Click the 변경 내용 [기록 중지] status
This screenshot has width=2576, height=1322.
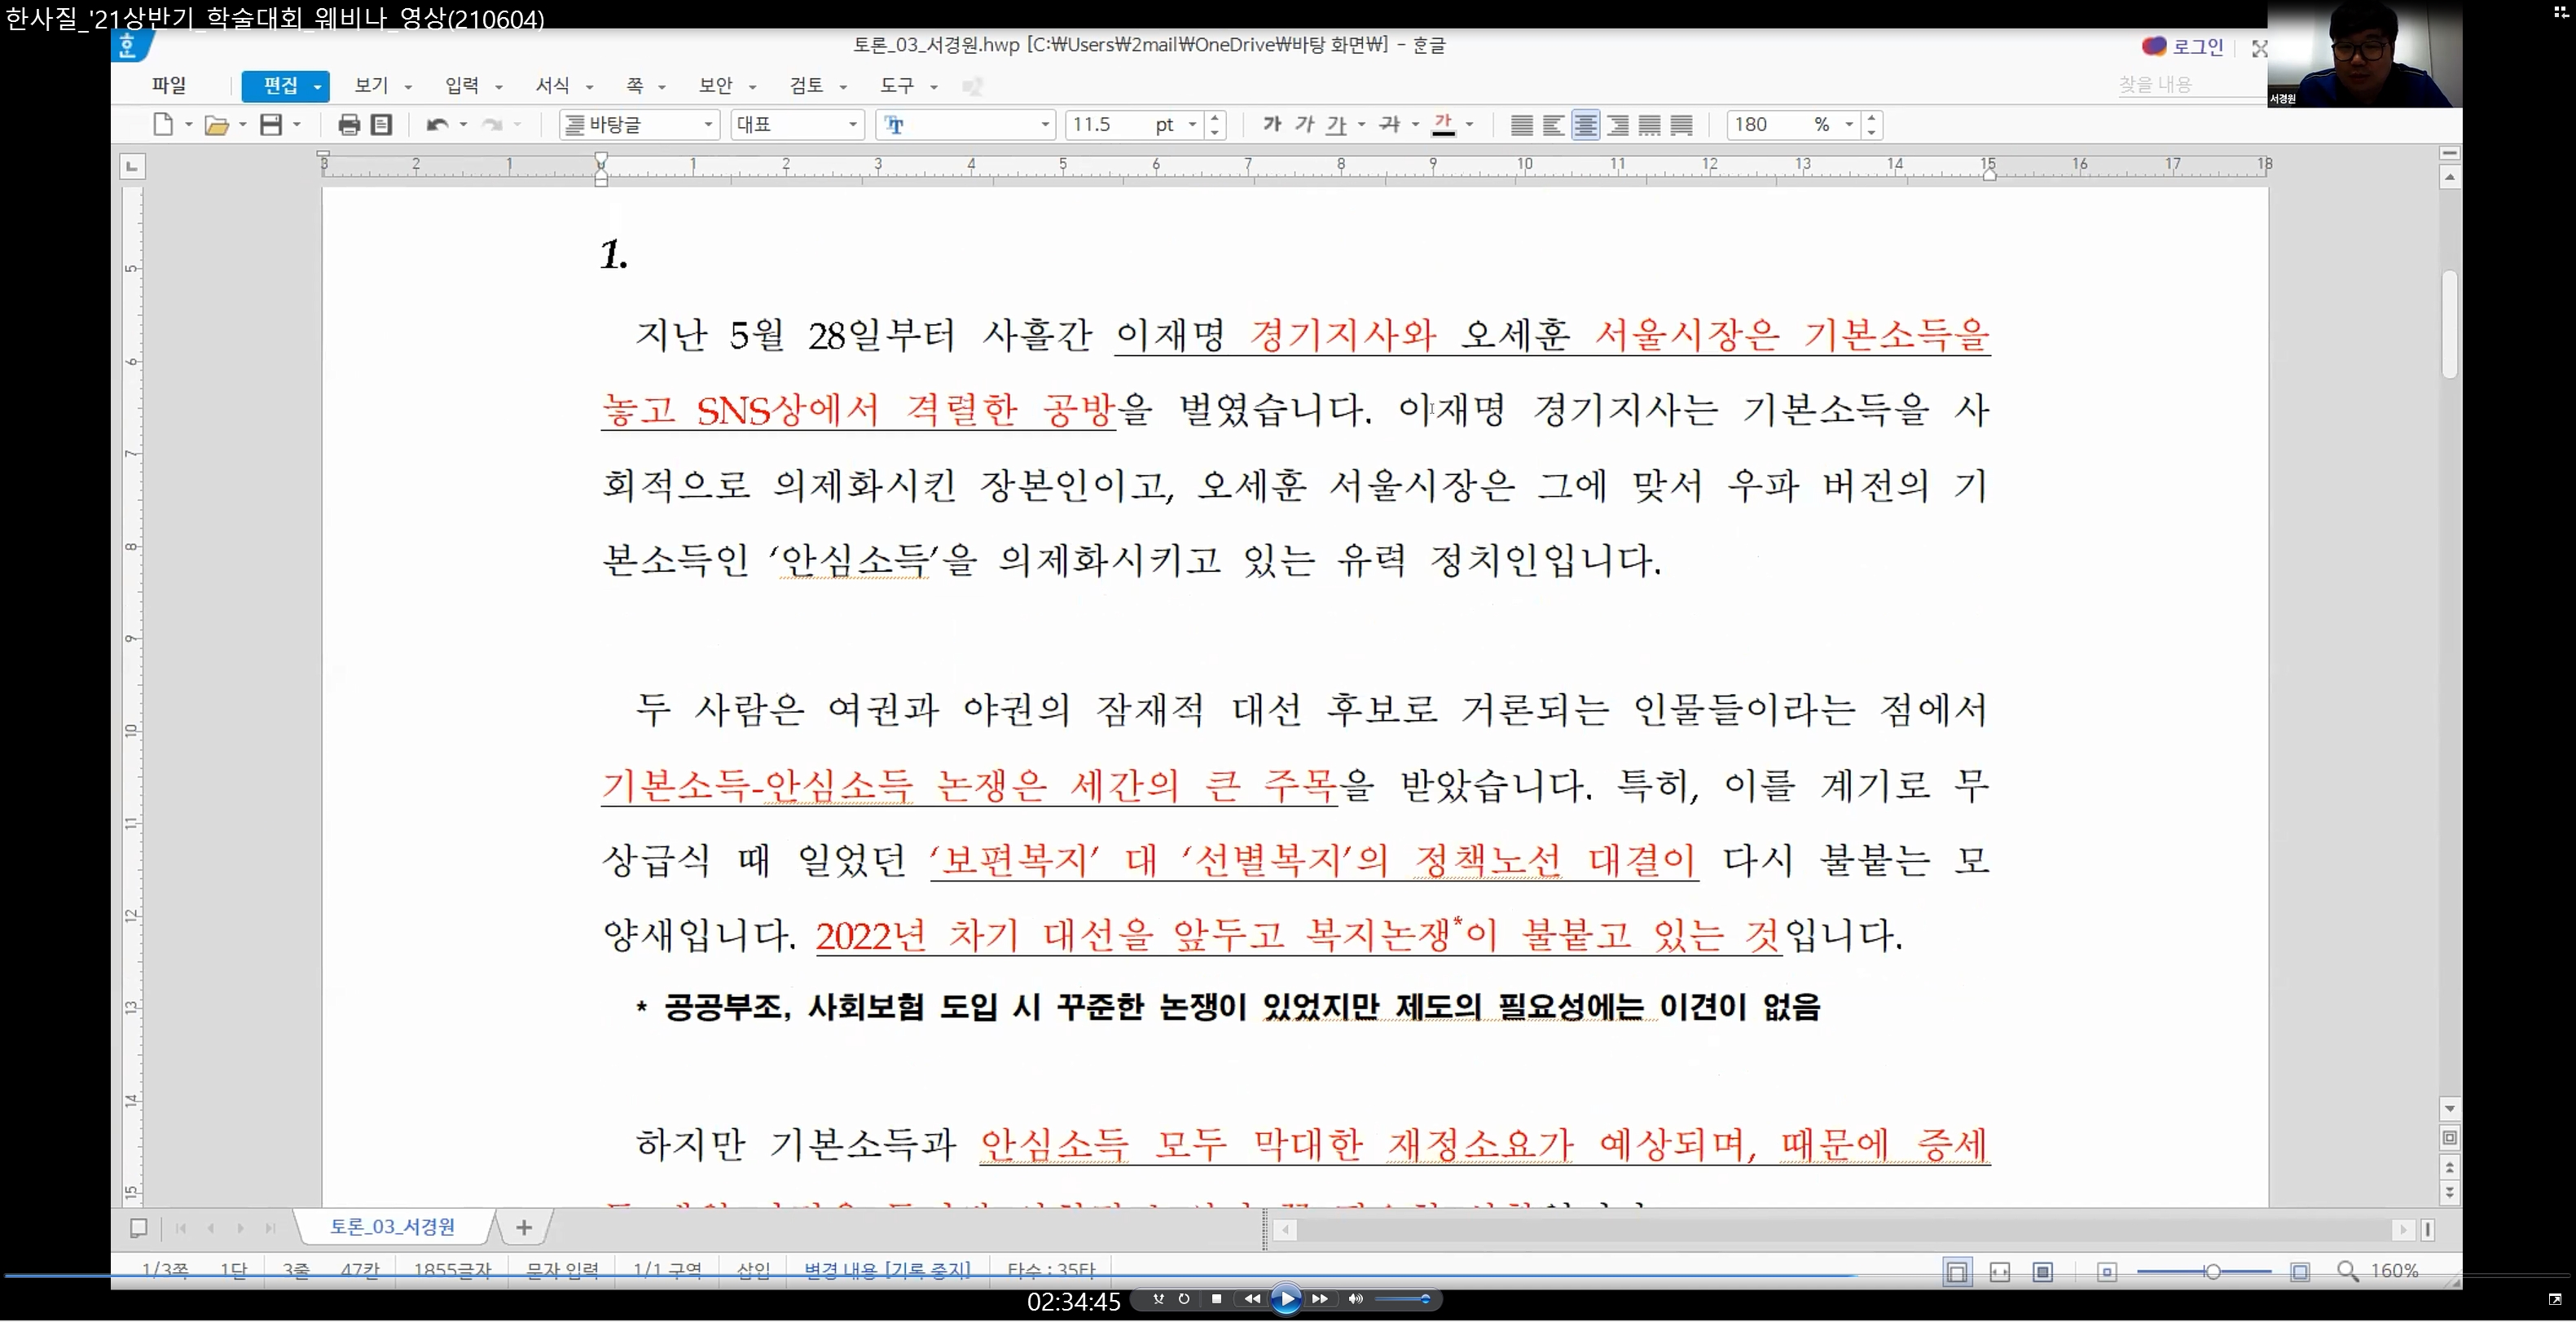[887, 1270]
